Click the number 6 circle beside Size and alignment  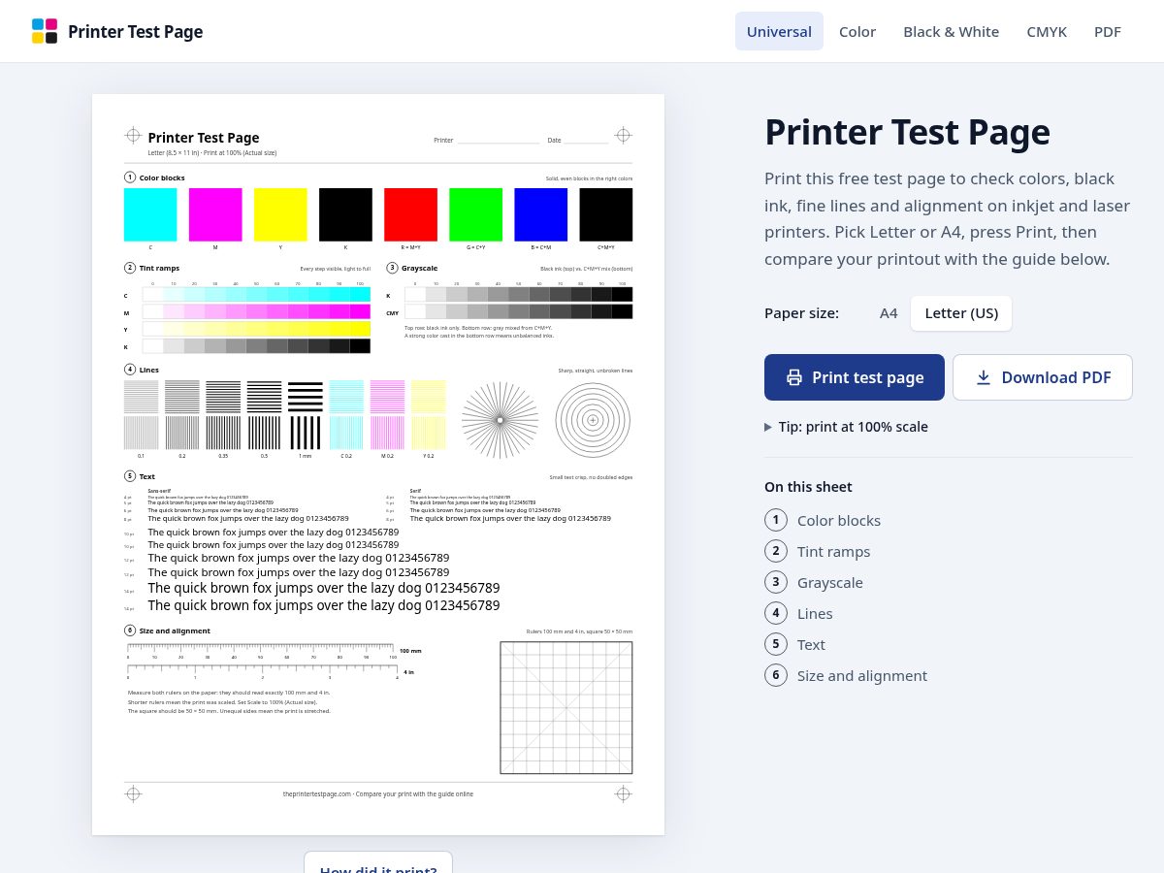tap(776, 675)
